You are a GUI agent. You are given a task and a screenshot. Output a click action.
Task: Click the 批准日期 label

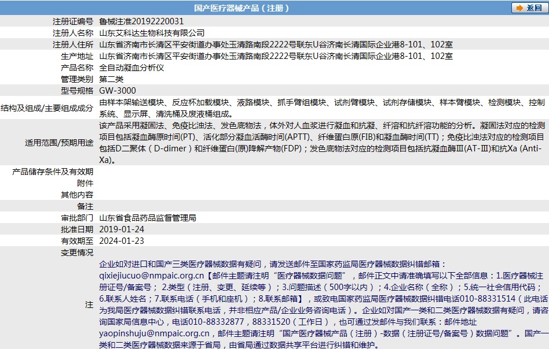click(x=77, y=229)
